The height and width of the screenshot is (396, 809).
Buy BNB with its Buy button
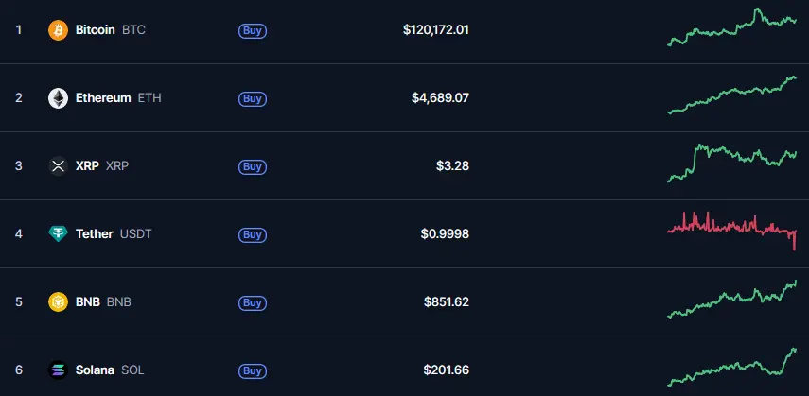coord(253,303)
